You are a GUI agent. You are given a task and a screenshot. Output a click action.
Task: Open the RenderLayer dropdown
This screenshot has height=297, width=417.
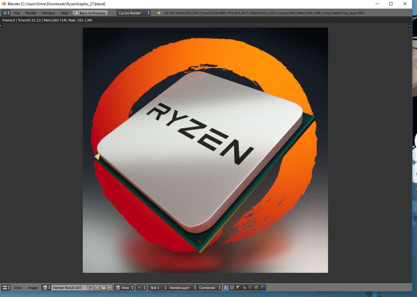coord(182,287)
